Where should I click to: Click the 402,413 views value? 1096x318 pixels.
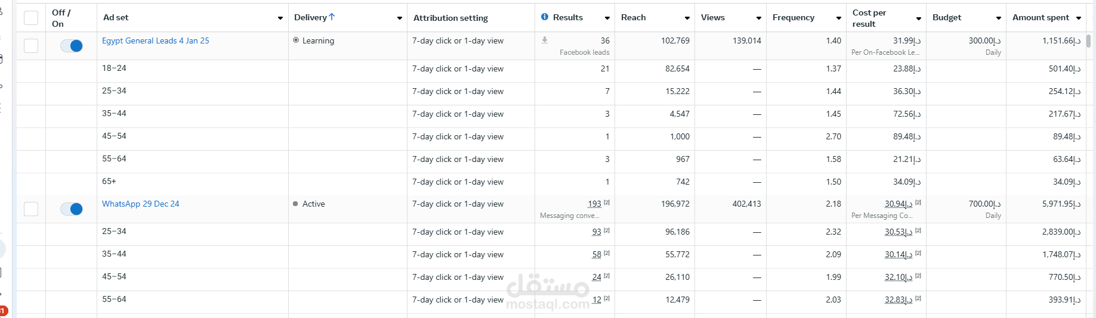click(747, 204)
